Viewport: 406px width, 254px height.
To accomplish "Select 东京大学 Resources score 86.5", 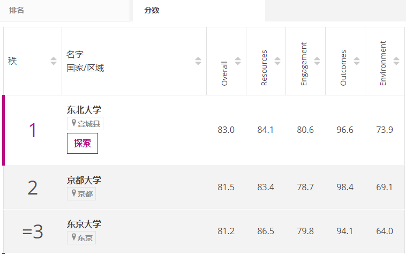I will (266, 231).
